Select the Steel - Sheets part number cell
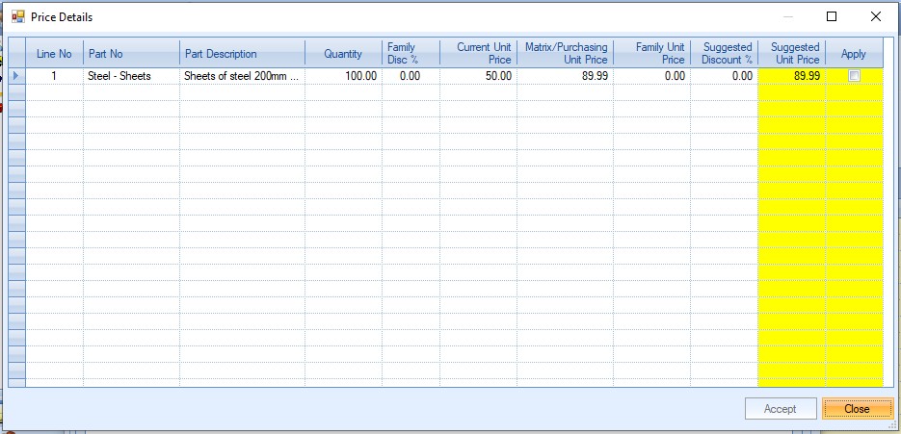The width and height of the screenshot is (901, 434). (131, 76)
